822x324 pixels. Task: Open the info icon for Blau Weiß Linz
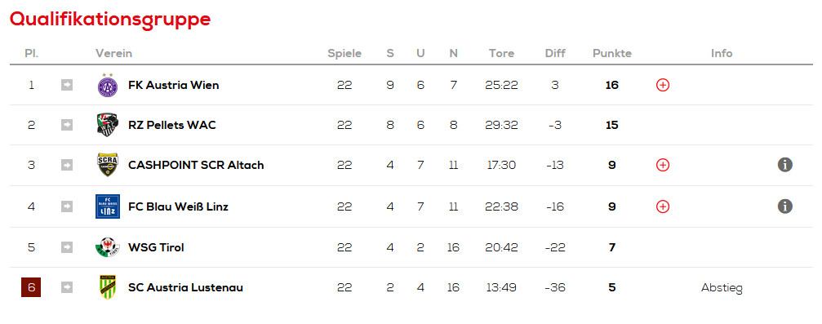(784, 206)
